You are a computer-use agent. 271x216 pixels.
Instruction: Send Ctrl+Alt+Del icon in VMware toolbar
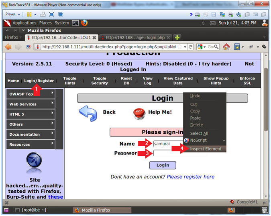[x=43, y=14]
